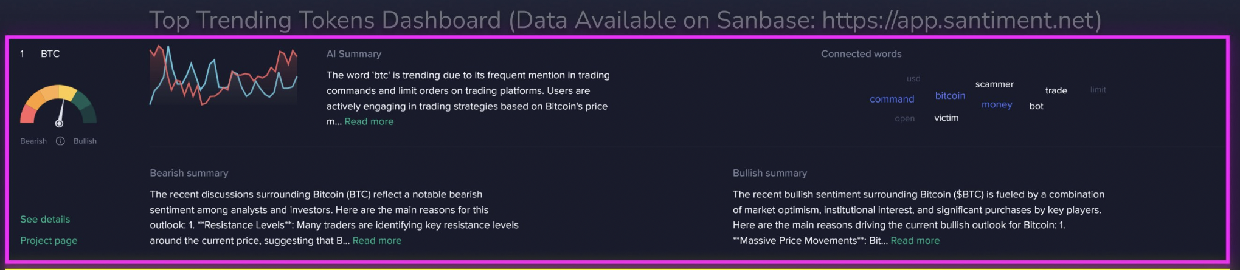Open the See details link
Screen dimensions: 1240x270
point(45,219)
